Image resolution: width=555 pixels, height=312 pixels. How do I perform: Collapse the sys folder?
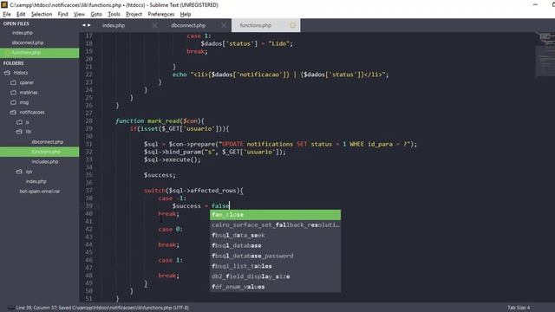tap(19, 172)
